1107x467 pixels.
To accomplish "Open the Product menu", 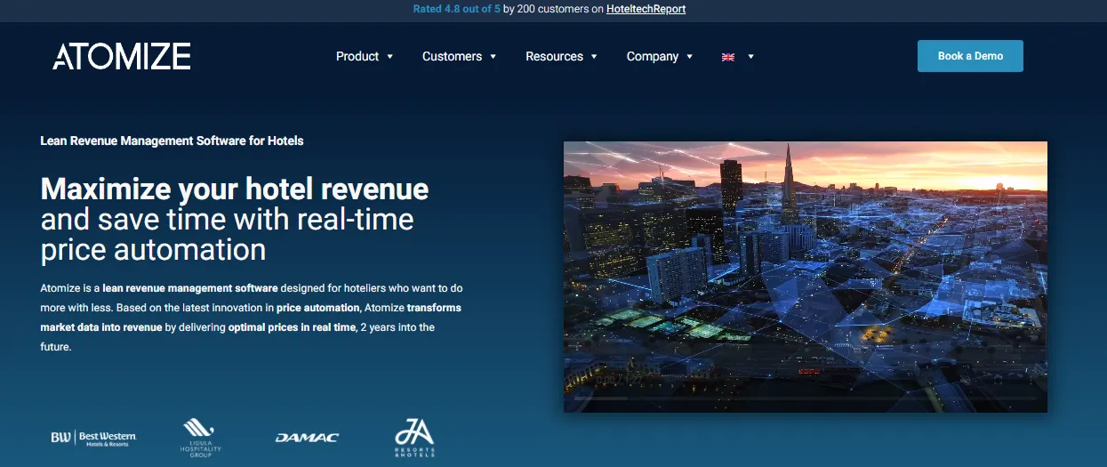I will pyautogui.click(x=357, y=56).
